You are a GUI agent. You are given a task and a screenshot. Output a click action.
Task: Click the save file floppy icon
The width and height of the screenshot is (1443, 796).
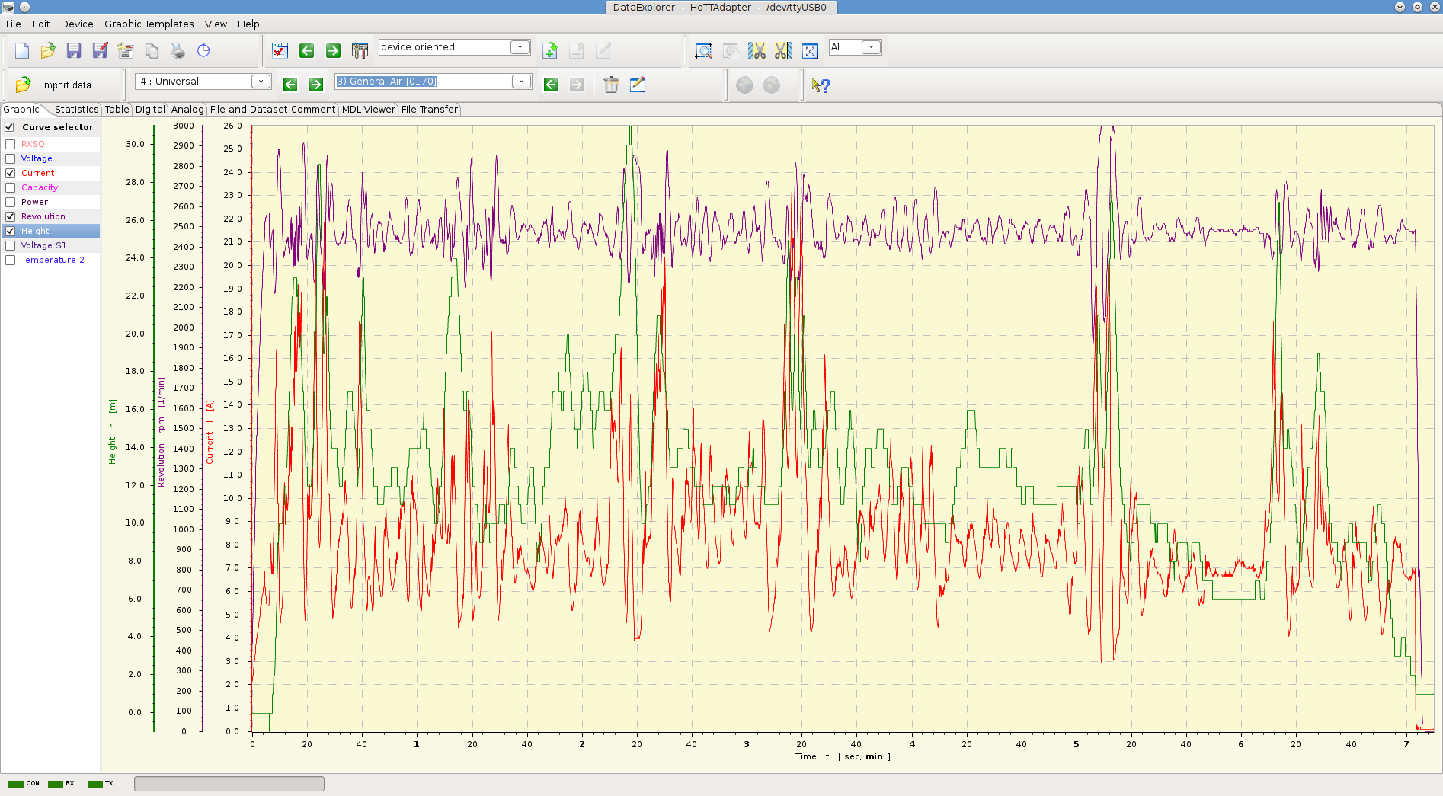click(x=73, y=51)
